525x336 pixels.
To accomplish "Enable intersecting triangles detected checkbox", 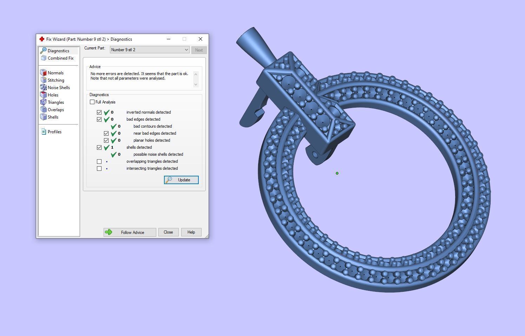I will click(99, 168).
